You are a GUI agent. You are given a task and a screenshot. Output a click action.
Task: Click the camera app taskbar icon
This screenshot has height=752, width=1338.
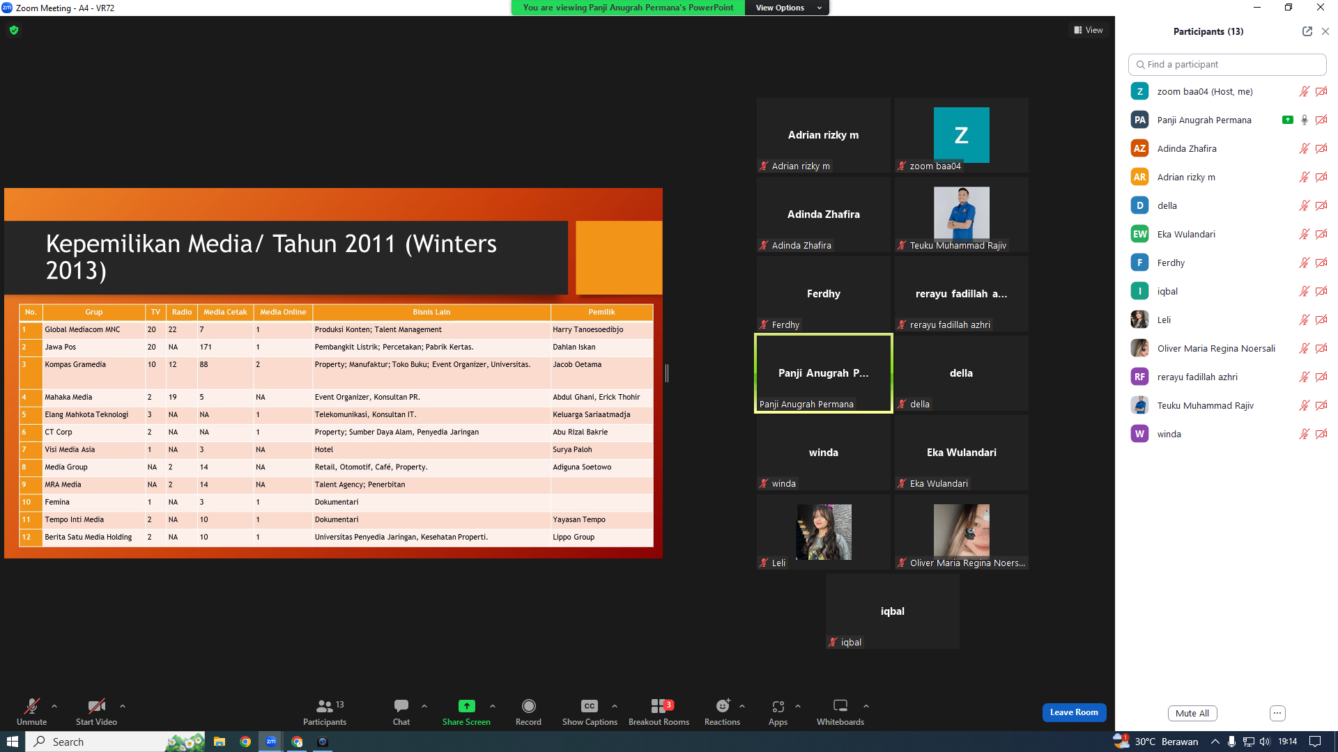point(323,742)
